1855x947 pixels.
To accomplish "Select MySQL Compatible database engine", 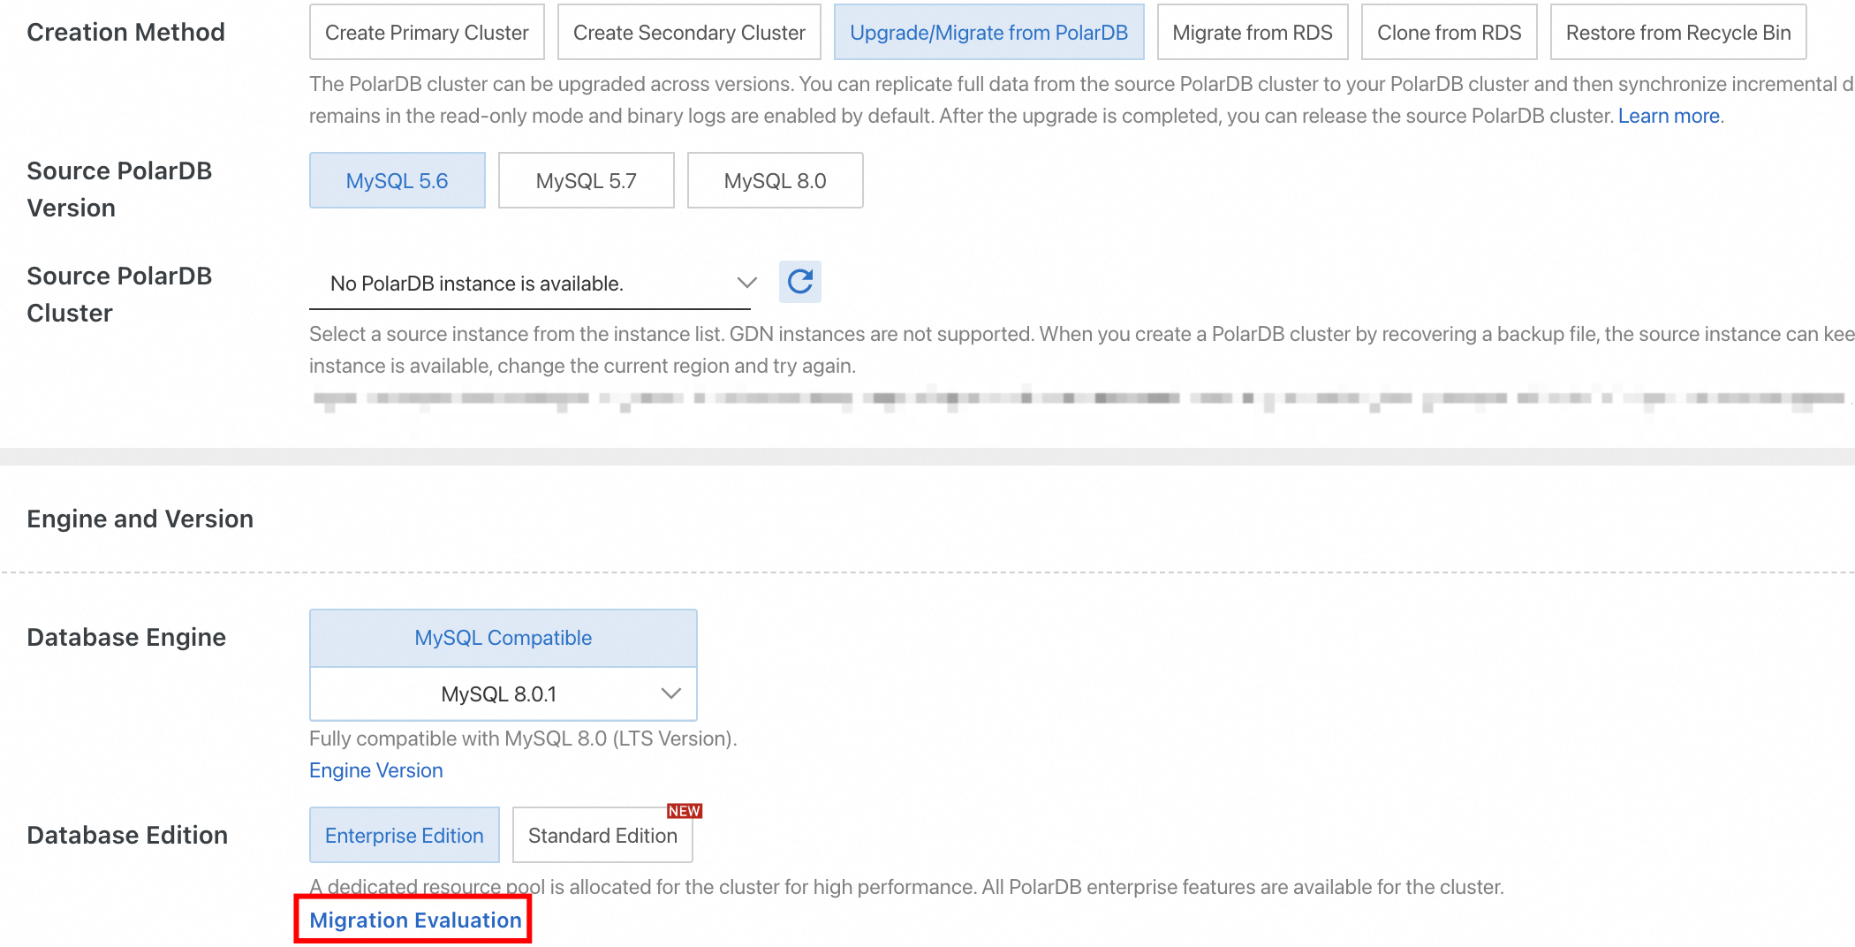I will pos(503,638).
